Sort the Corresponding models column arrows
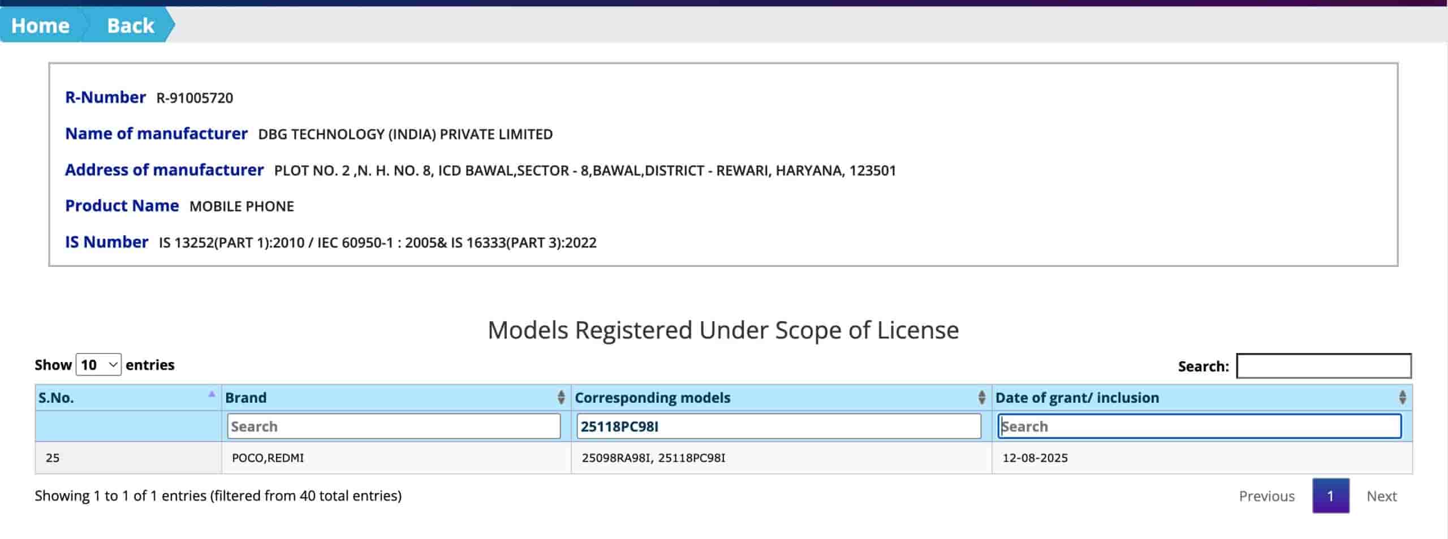The image size is (1448, 539). (981, 398)
